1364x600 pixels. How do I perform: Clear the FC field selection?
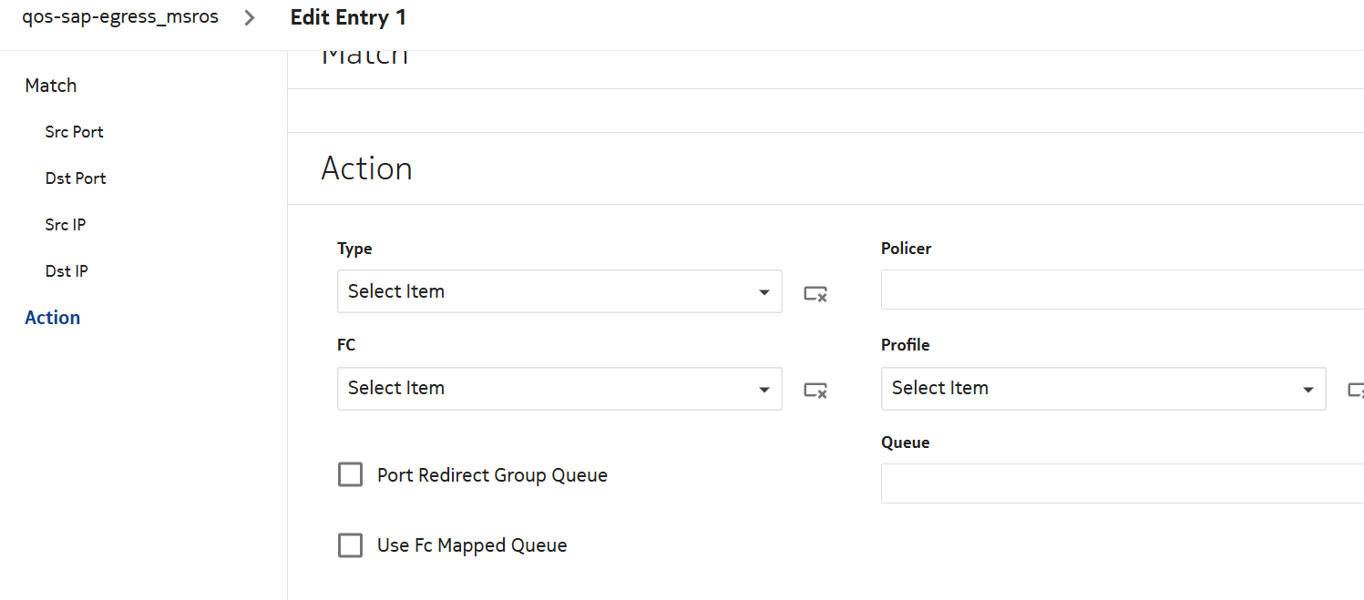pos(815,390)
